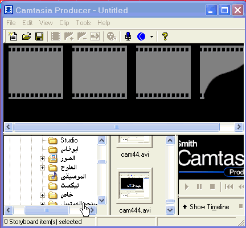Click the status bar storyboard selection text
Image resolution: width=246 pixels, height=228 pixels.
[43, 222]
